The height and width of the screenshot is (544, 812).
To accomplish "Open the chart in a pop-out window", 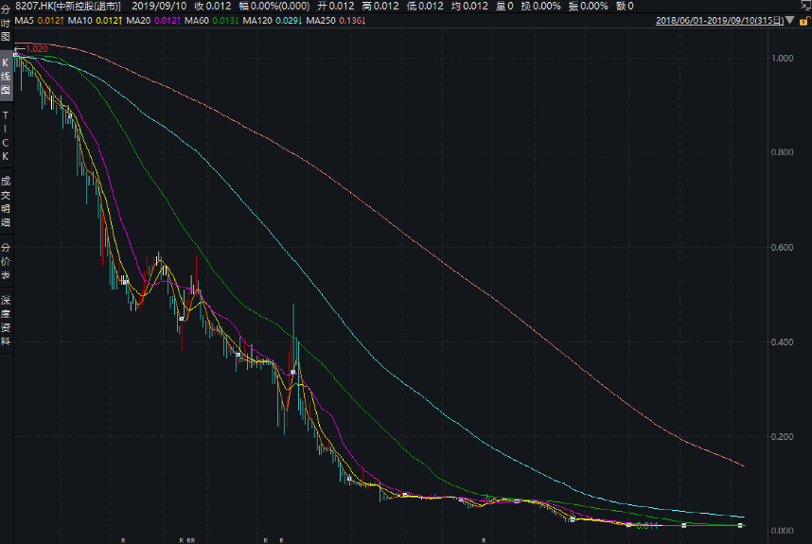I will tap(805, 6).
